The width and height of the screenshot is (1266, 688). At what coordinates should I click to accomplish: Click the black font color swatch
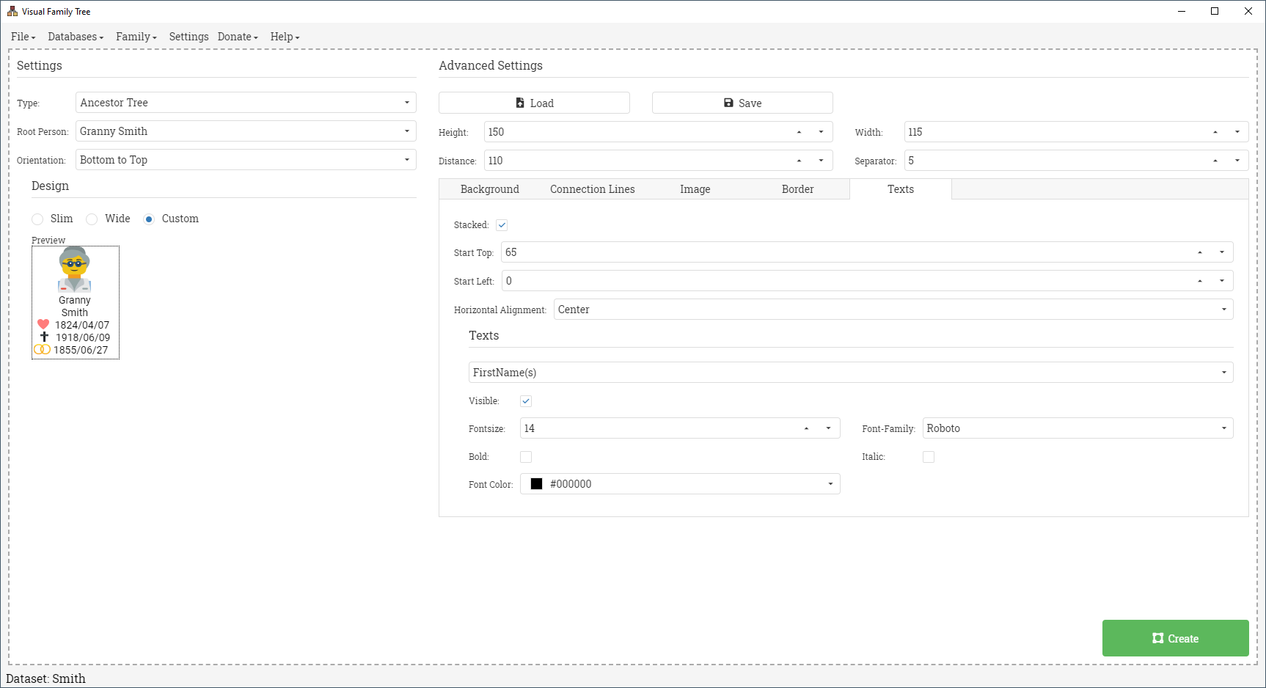point(536,484)
